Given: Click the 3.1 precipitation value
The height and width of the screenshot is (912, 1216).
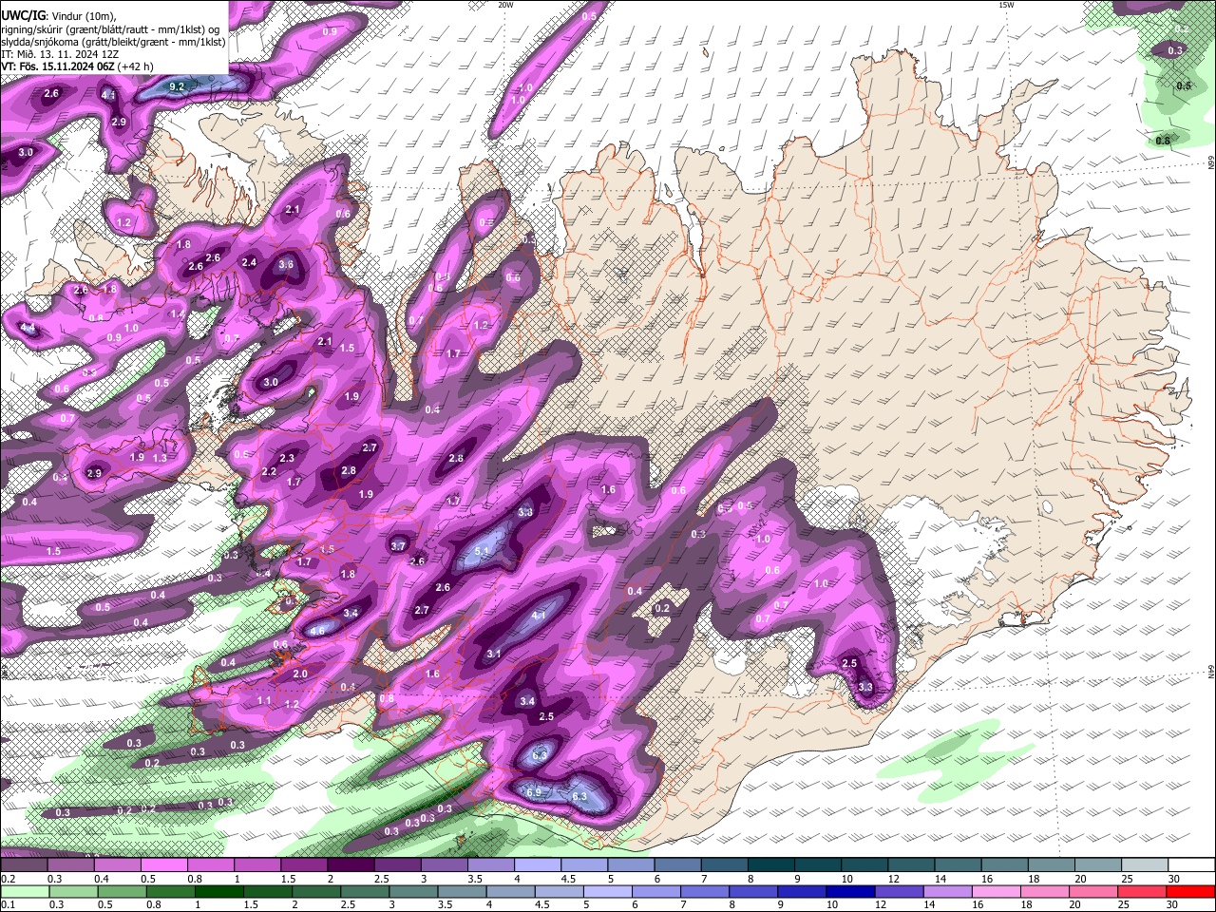Looking at the screenshot, I should click(x=494, y=654).
